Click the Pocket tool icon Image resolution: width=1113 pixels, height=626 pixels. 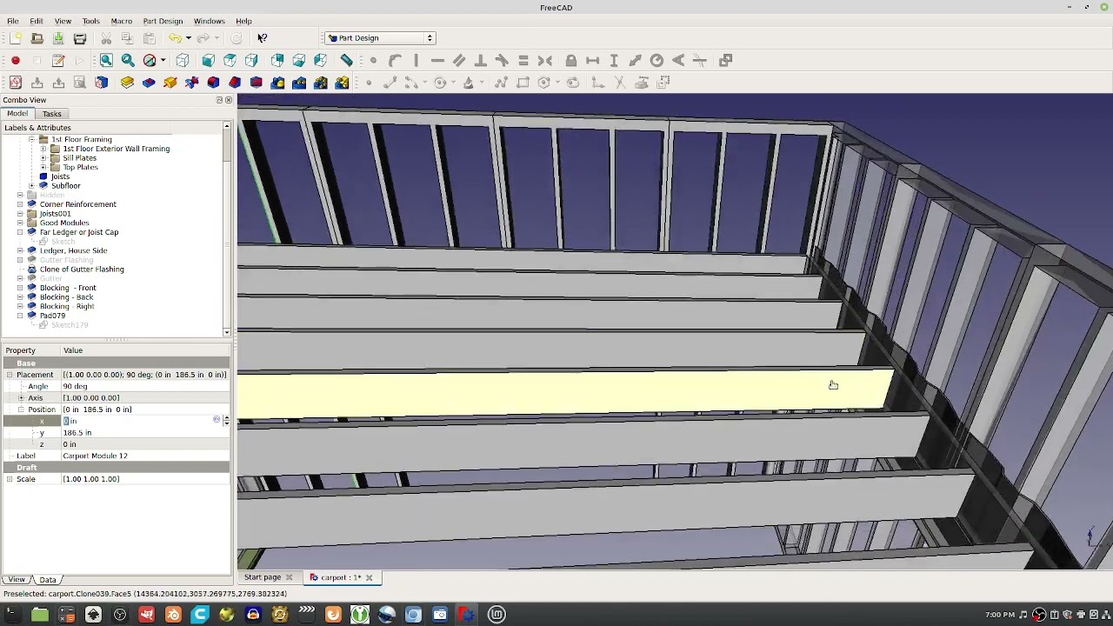(149, 83)
